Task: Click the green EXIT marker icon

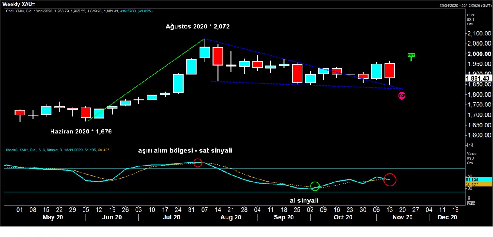Action: click(x=410, y=55)
